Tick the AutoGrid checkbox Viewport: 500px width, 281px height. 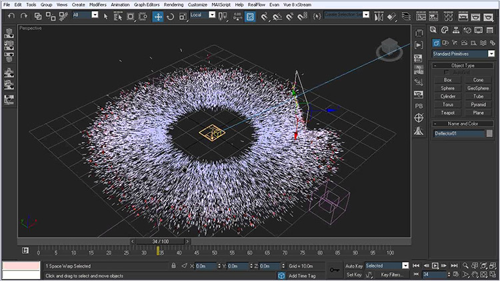[x=447, y=73]
